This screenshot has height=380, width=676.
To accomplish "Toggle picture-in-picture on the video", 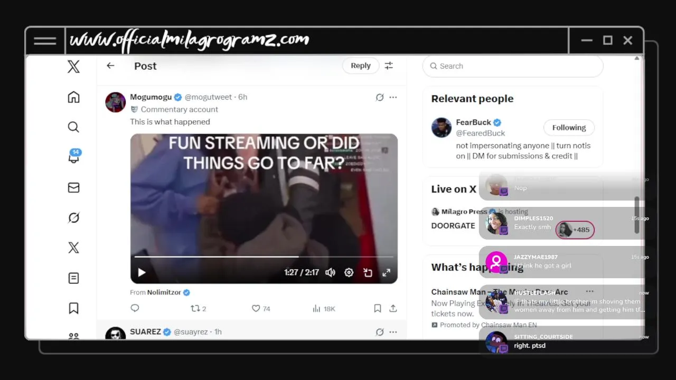I will pyautogui.click(x=368, y=272).
